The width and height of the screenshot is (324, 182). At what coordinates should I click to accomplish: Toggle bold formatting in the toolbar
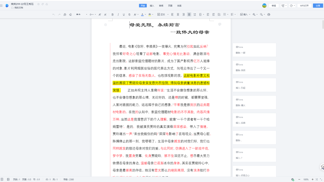112,14
